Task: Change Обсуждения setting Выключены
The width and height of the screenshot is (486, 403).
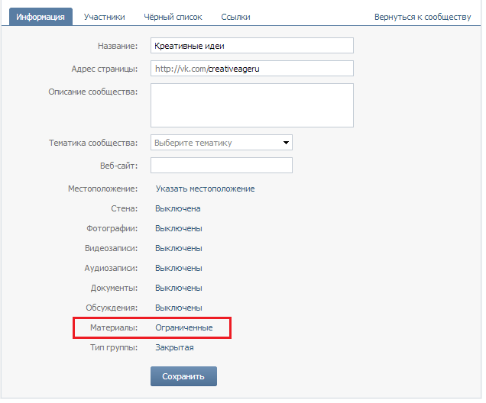Action: coord(179,308)
